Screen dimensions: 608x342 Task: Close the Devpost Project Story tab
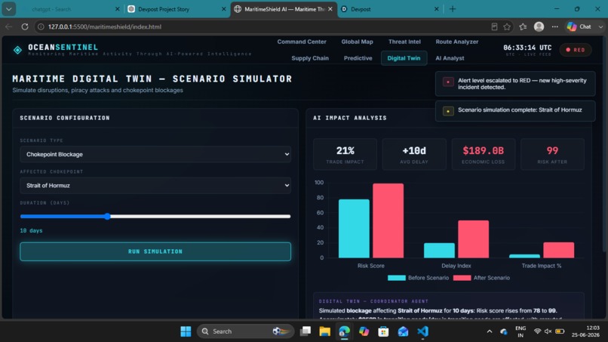(x=224, y=9)
